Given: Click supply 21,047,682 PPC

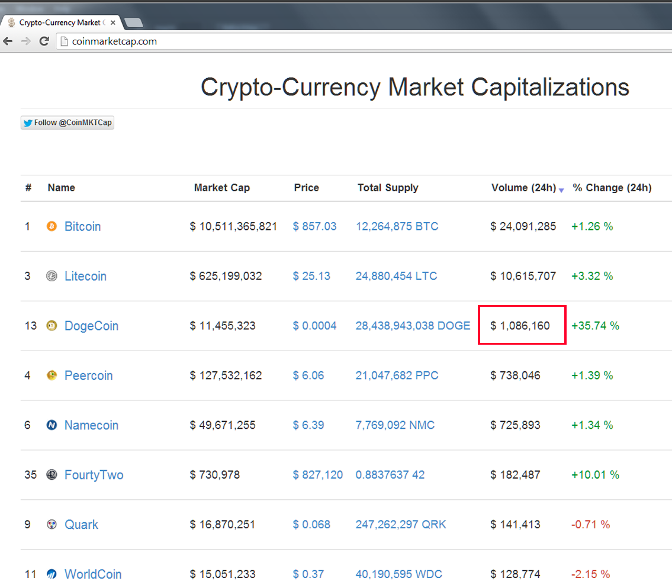Looking at the screenshot, I should [x=397, y=375].
